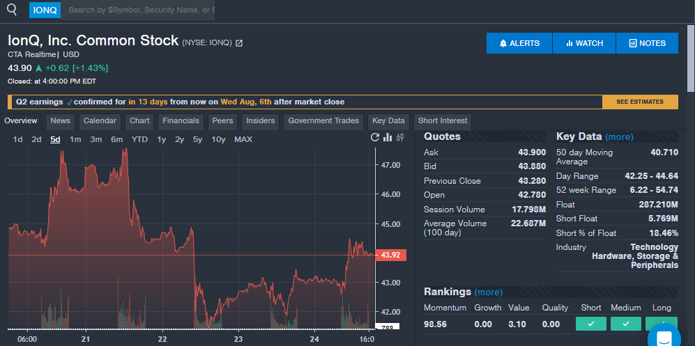Switch to Key Data tab

[x=388, y=121]
